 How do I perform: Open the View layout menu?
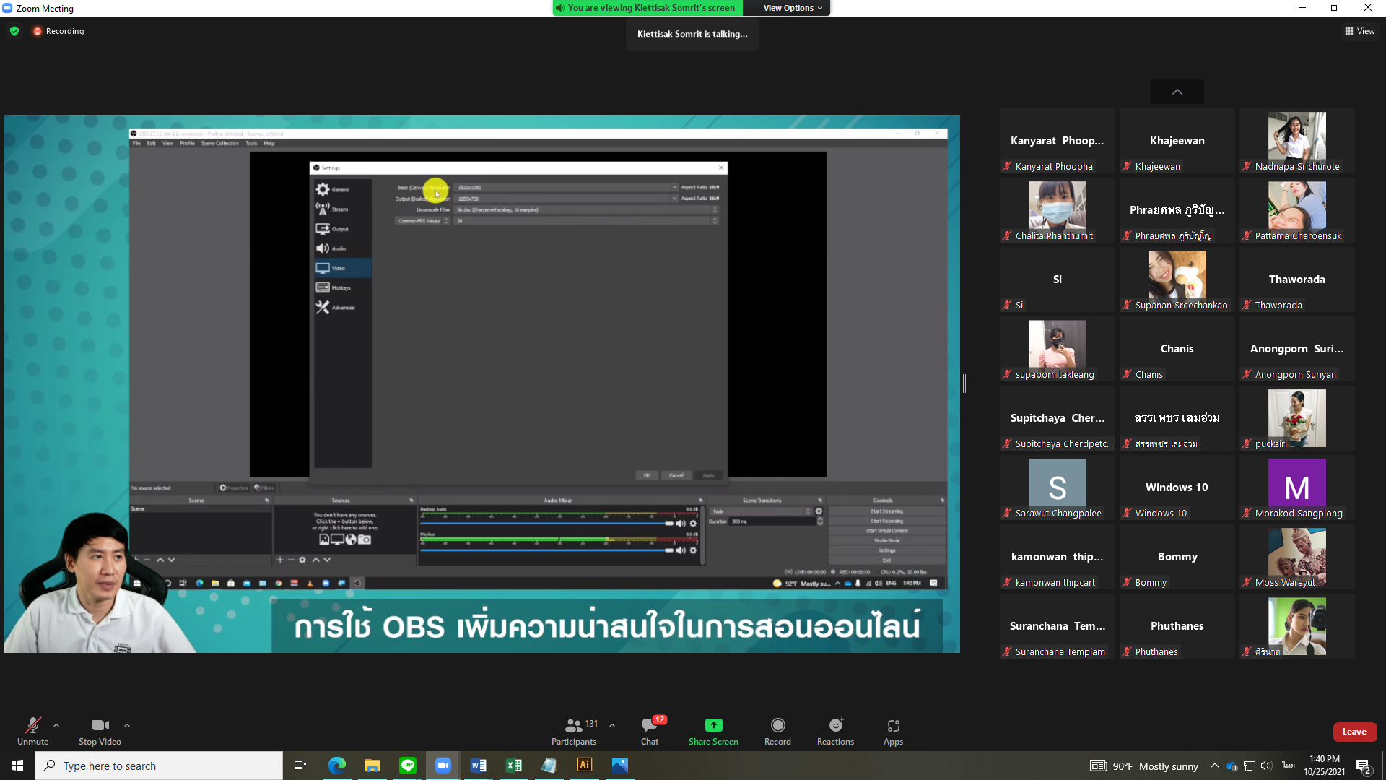point(1360,31)
